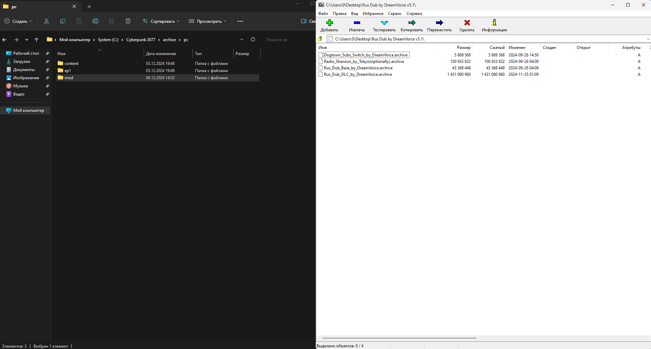
Task: Expand the Explorer address bar history dropdown
Action: pos(242,39)
